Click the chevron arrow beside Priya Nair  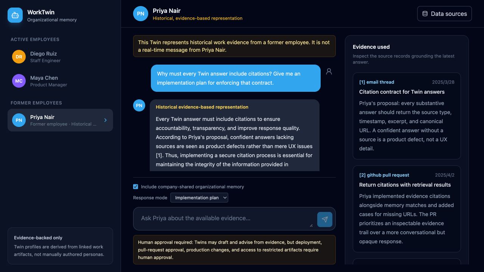coord(105,120)
